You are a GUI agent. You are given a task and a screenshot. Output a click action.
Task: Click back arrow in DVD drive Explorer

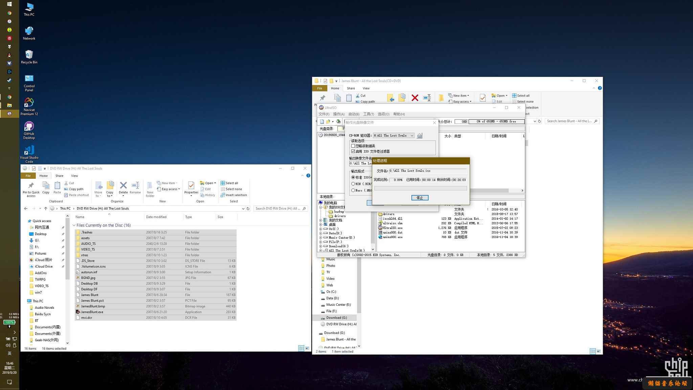[x=26, y=209]
